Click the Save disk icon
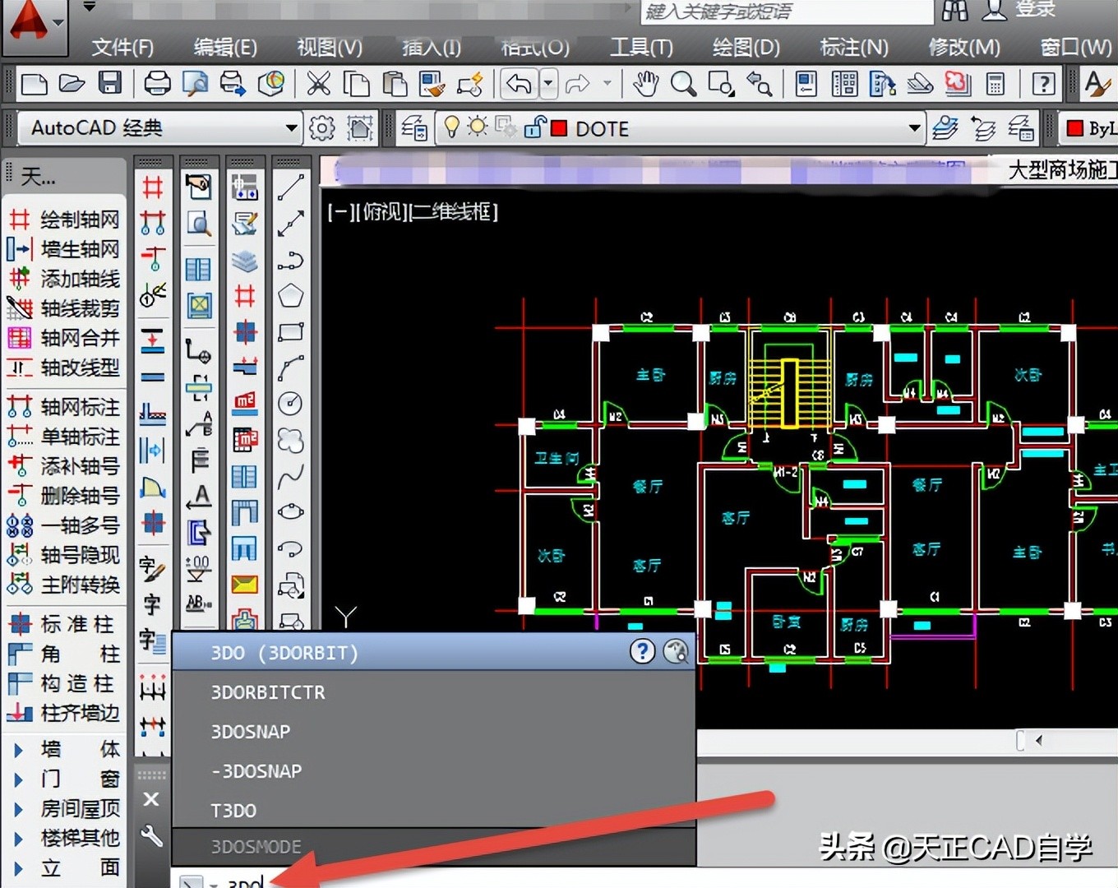1118x888 pixels. point(110,83)
